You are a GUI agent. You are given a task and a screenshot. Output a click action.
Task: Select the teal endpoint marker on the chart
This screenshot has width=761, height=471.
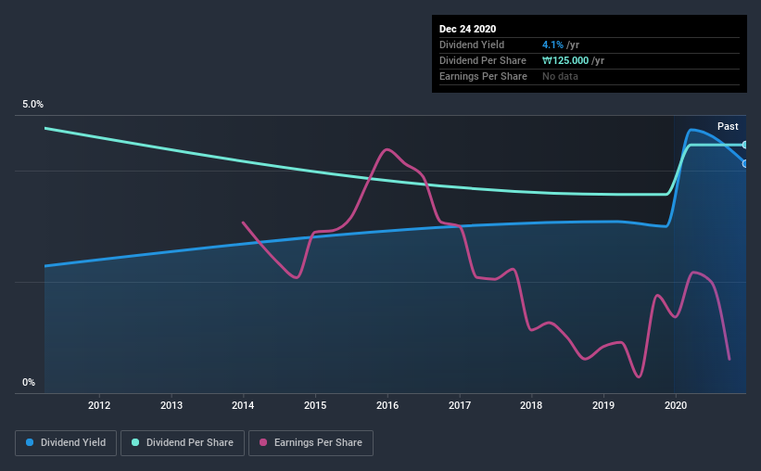[x=745, y=145]
